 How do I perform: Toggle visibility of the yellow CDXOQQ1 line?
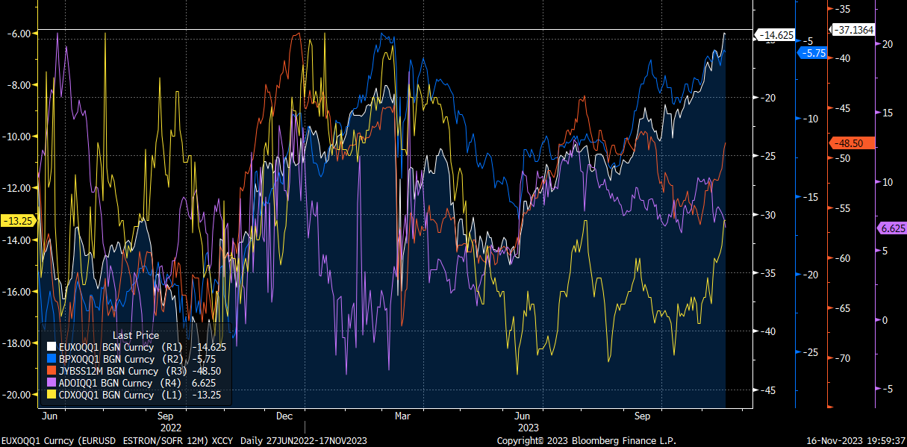click(50, 395)
